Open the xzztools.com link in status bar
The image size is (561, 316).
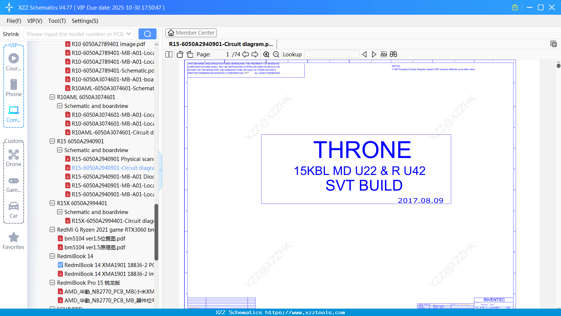305,313
